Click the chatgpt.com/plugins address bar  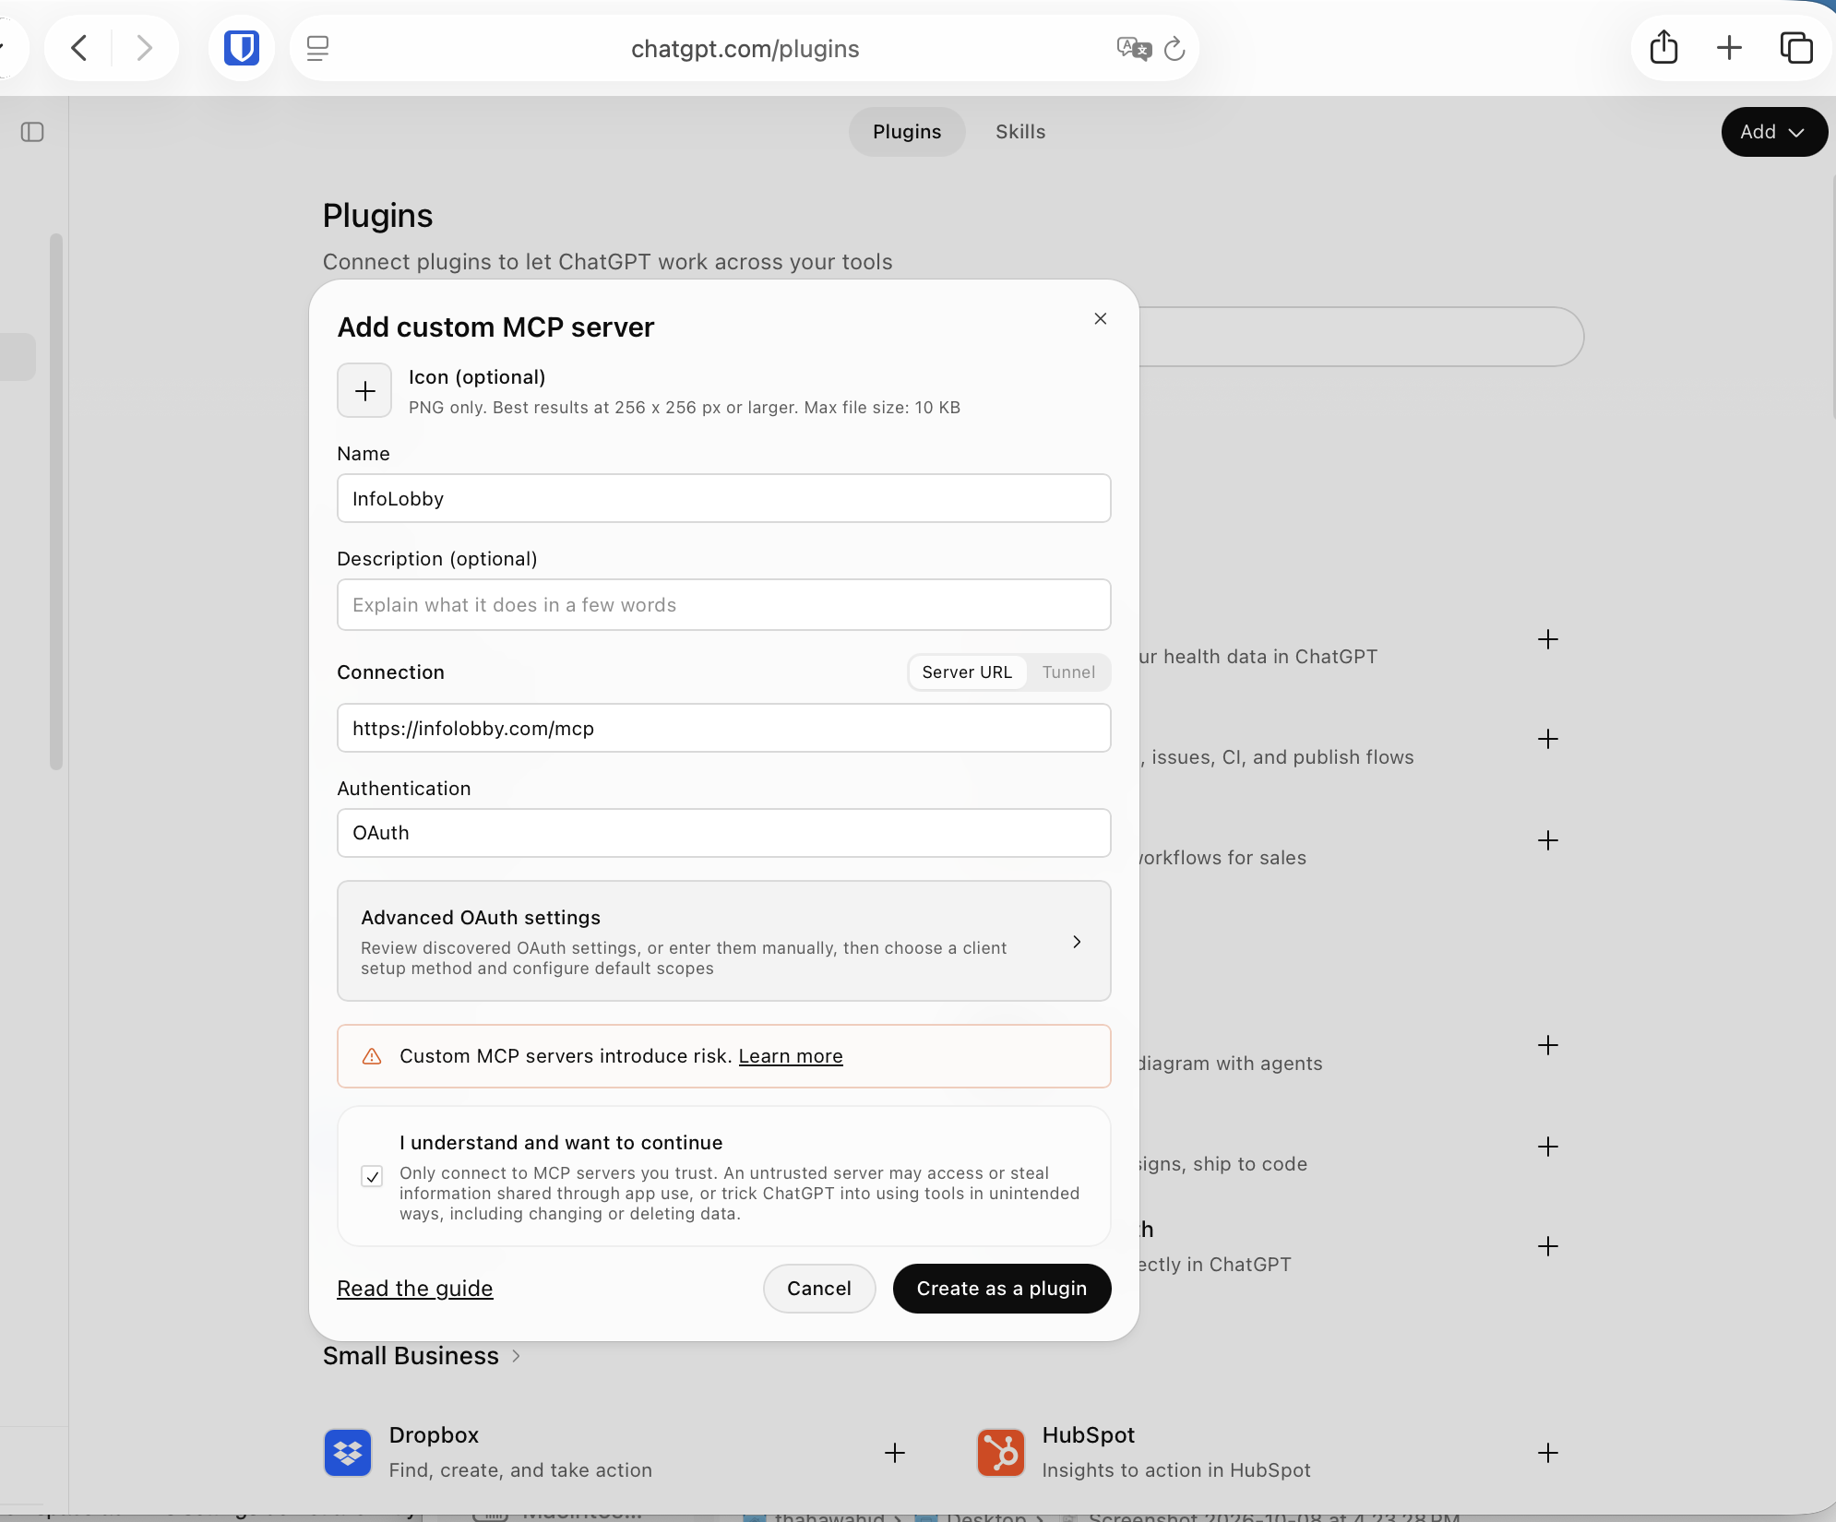pos(745,48)
